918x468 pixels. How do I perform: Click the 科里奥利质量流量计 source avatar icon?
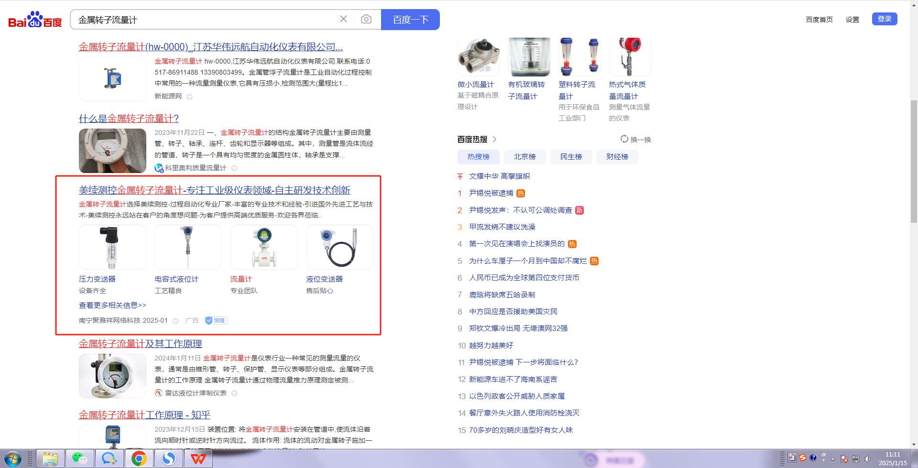(159, 168)
